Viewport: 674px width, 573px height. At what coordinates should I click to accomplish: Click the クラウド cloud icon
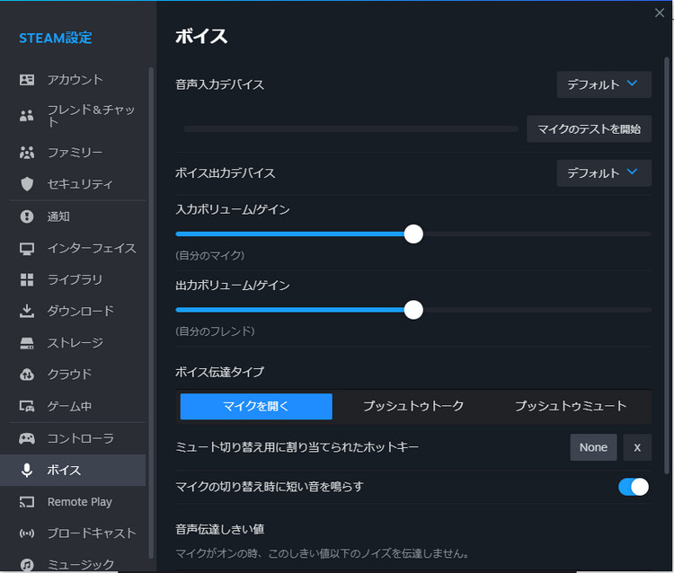point(27,375)
